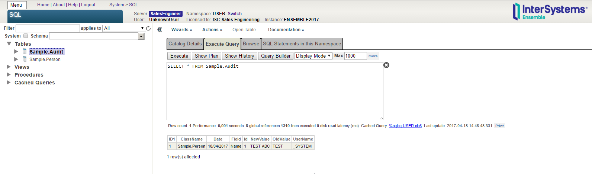Click in the Filter text field
The image size is (592, 174).
pos(48,28)
